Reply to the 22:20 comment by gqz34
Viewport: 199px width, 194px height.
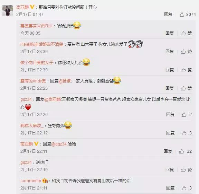(170, 115)
